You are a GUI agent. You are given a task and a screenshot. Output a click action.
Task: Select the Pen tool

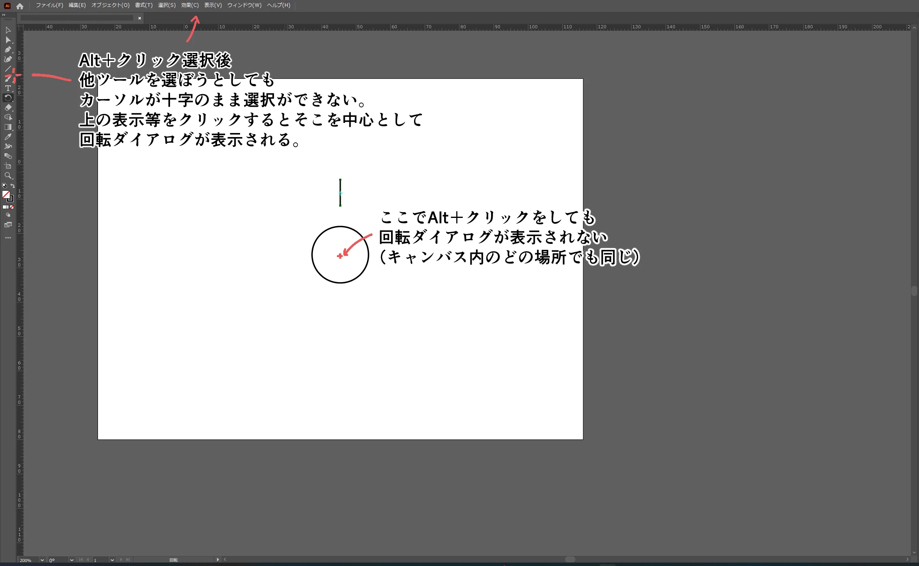(8, 50)
